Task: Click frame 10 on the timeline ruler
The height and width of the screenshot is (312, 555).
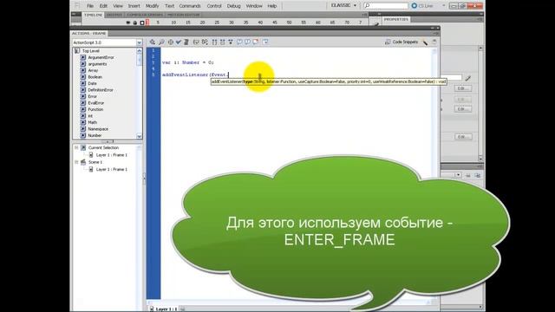Action: pos(173,23)
